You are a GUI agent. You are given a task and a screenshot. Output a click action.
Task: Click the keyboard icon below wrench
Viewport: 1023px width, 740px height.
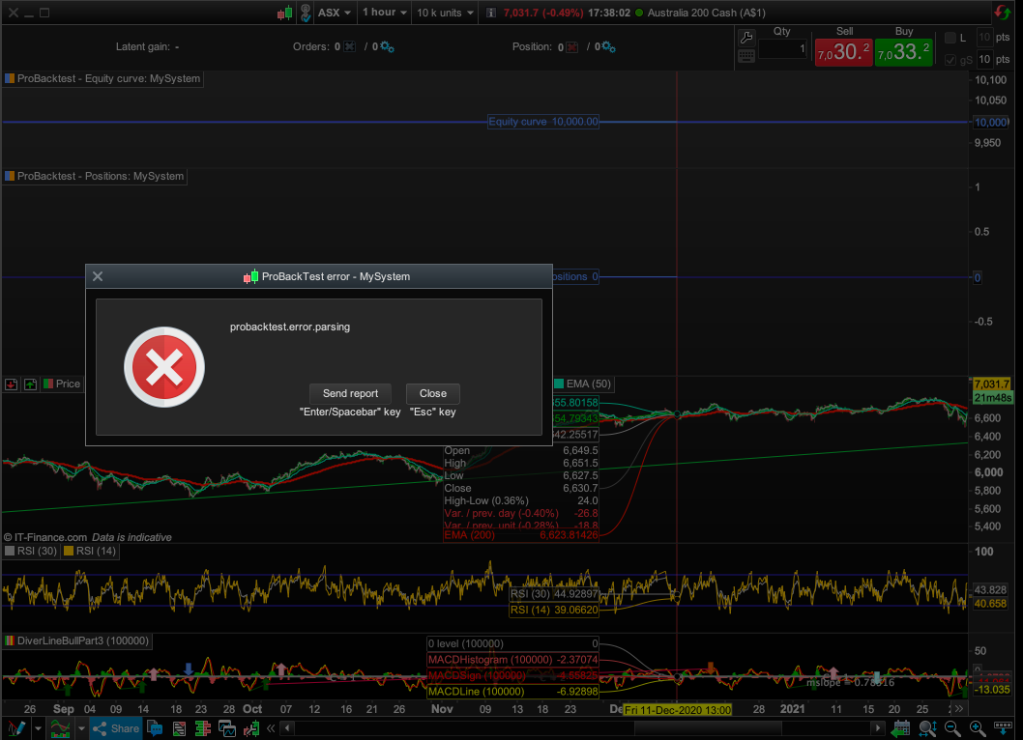pos(746,56)
